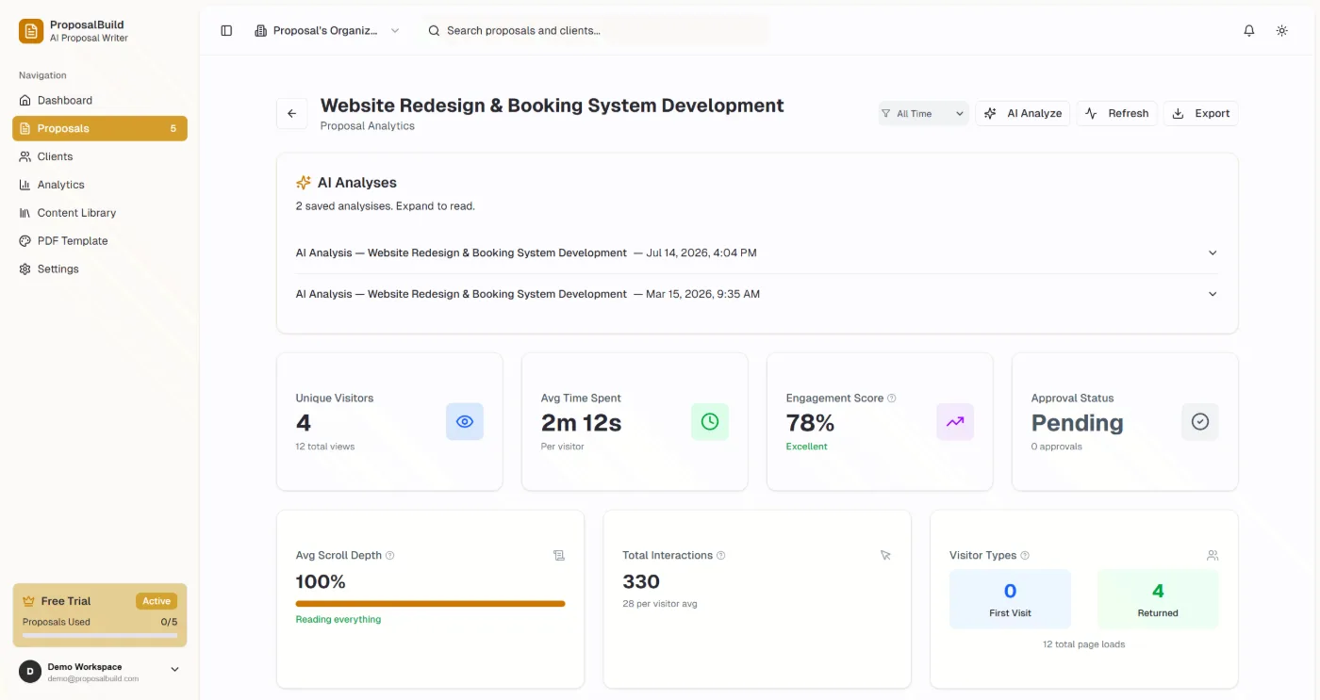Click the Proposals count badge 5
Viewport: 1320px width, 700px height.
(173, 128)
